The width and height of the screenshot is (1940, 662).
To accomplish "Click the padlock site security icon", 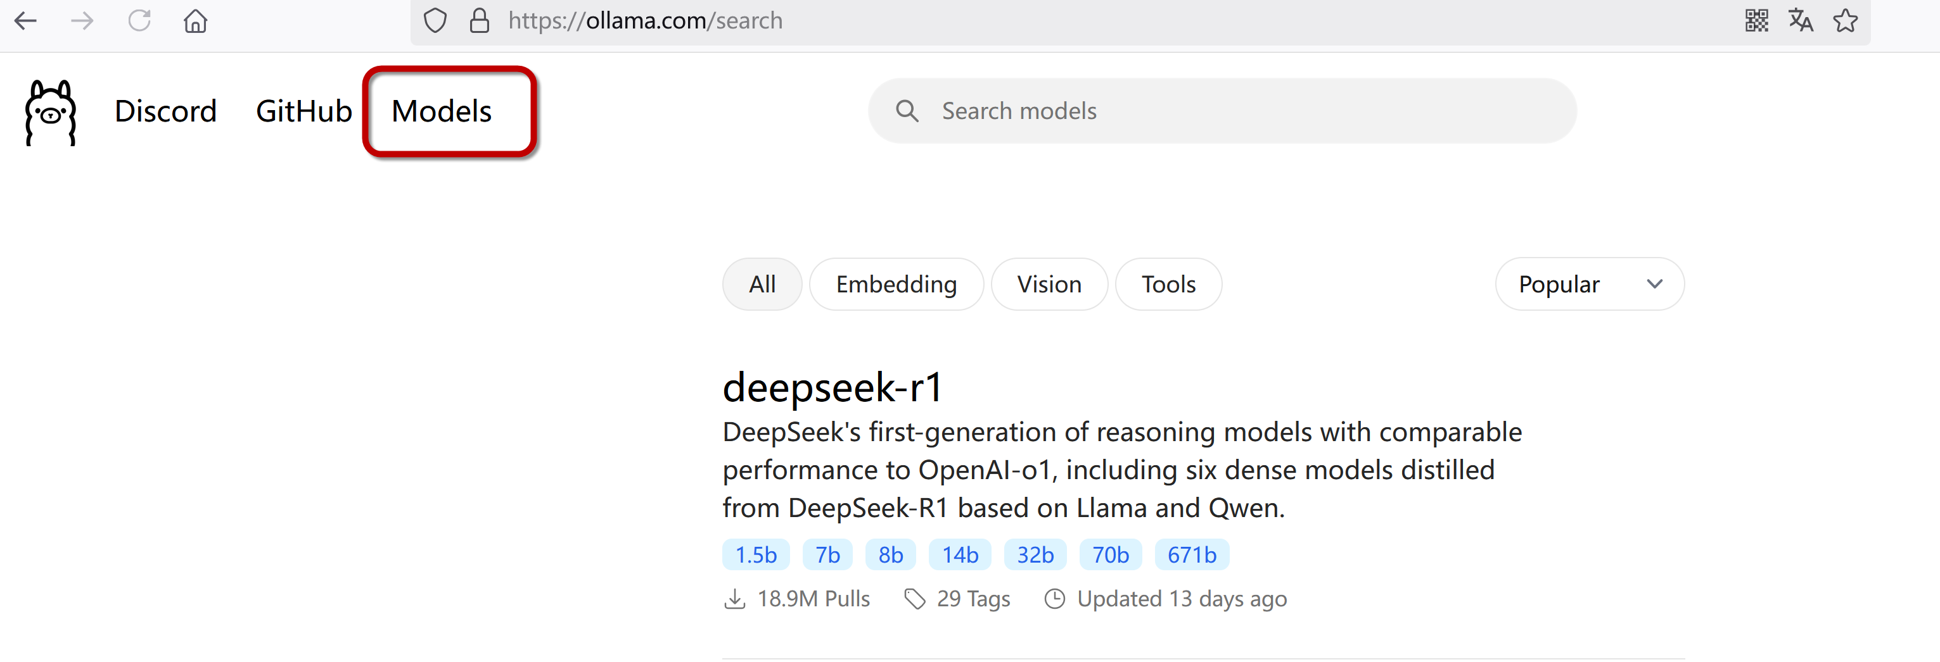I will (x=480, y=20).
